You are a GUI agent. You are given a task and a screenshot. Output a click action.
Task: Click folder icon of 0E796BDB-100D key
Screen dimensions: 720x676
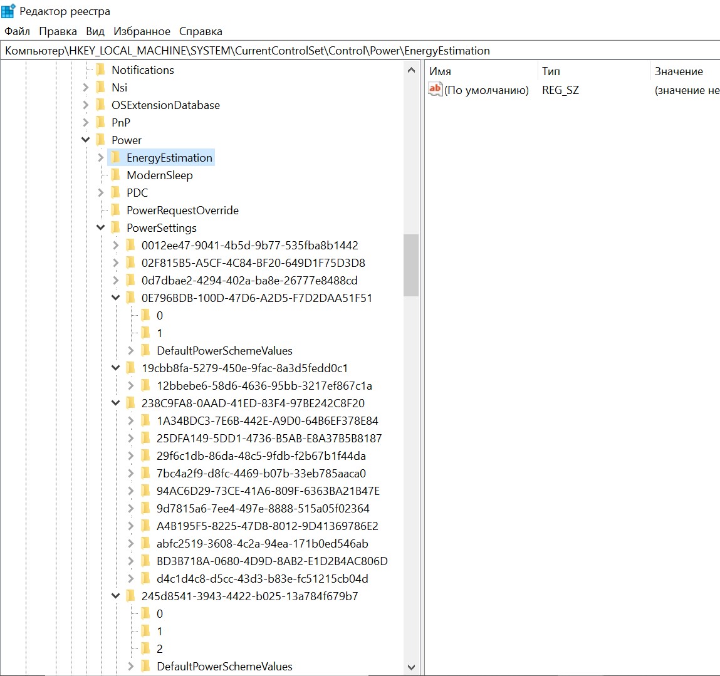(x=131, y=298)
